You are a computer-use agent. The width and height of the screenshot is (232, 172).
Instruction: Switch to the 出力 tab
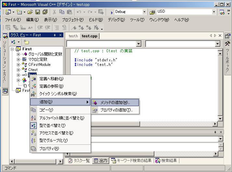[101, 161]
